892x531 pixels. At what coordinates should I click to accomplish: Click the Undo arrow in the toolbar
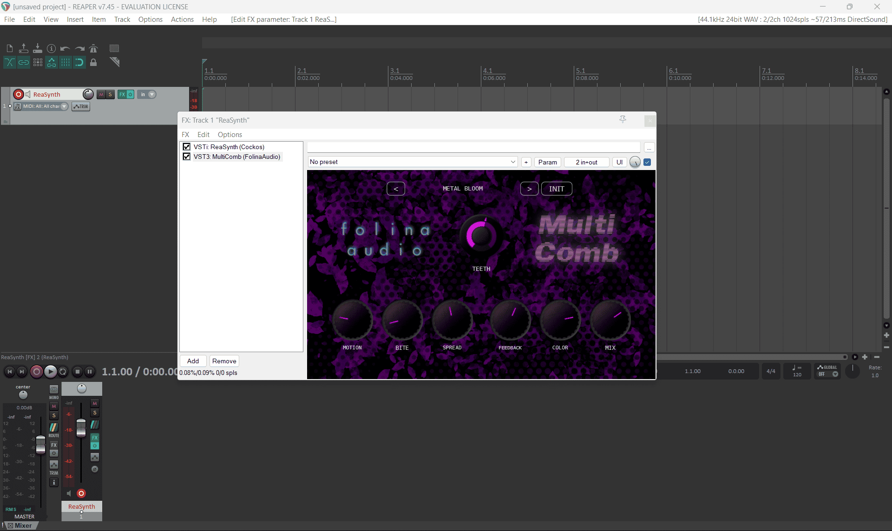(66, 48)
